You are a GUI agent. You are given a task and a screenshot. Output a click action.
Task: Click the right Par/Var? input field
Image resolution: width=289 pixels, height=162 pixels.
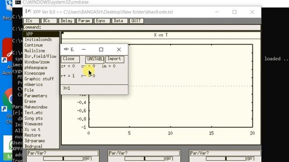coord(225,153)
